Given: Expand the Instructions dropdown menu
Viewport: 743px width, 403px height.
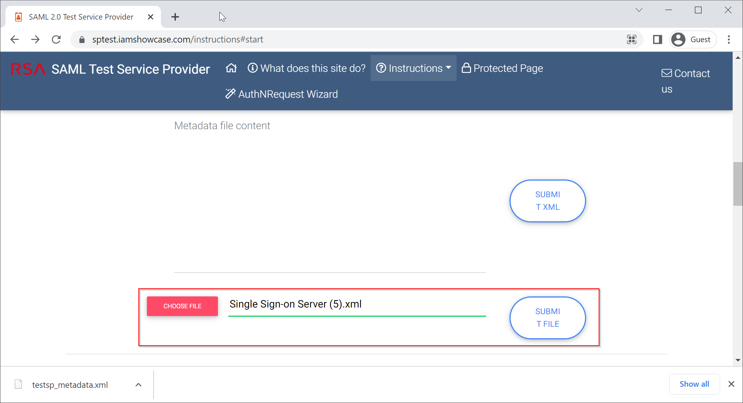Looking at the screenshot, I should [414, 68].
